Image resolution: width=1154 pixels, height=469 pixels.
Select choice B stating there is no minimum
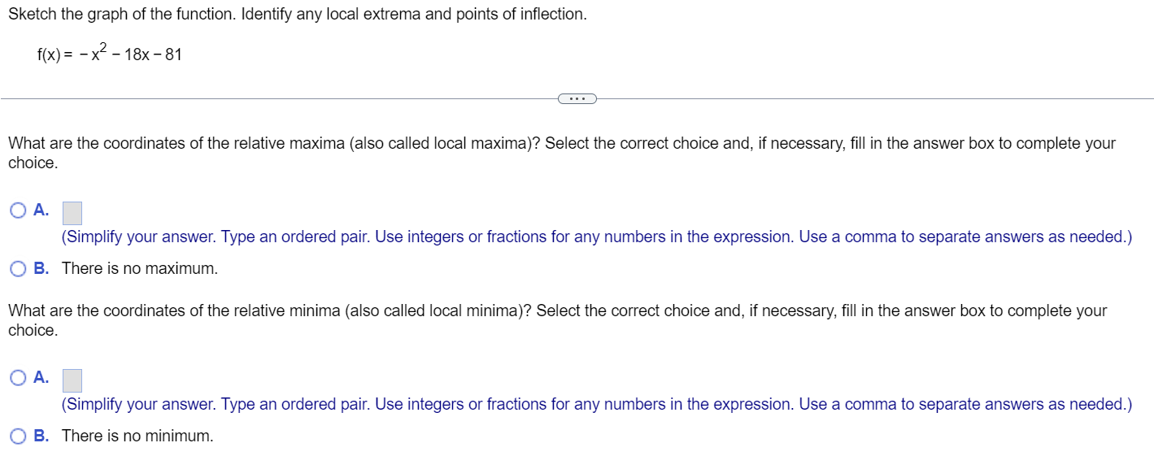[x=17, y=436]
